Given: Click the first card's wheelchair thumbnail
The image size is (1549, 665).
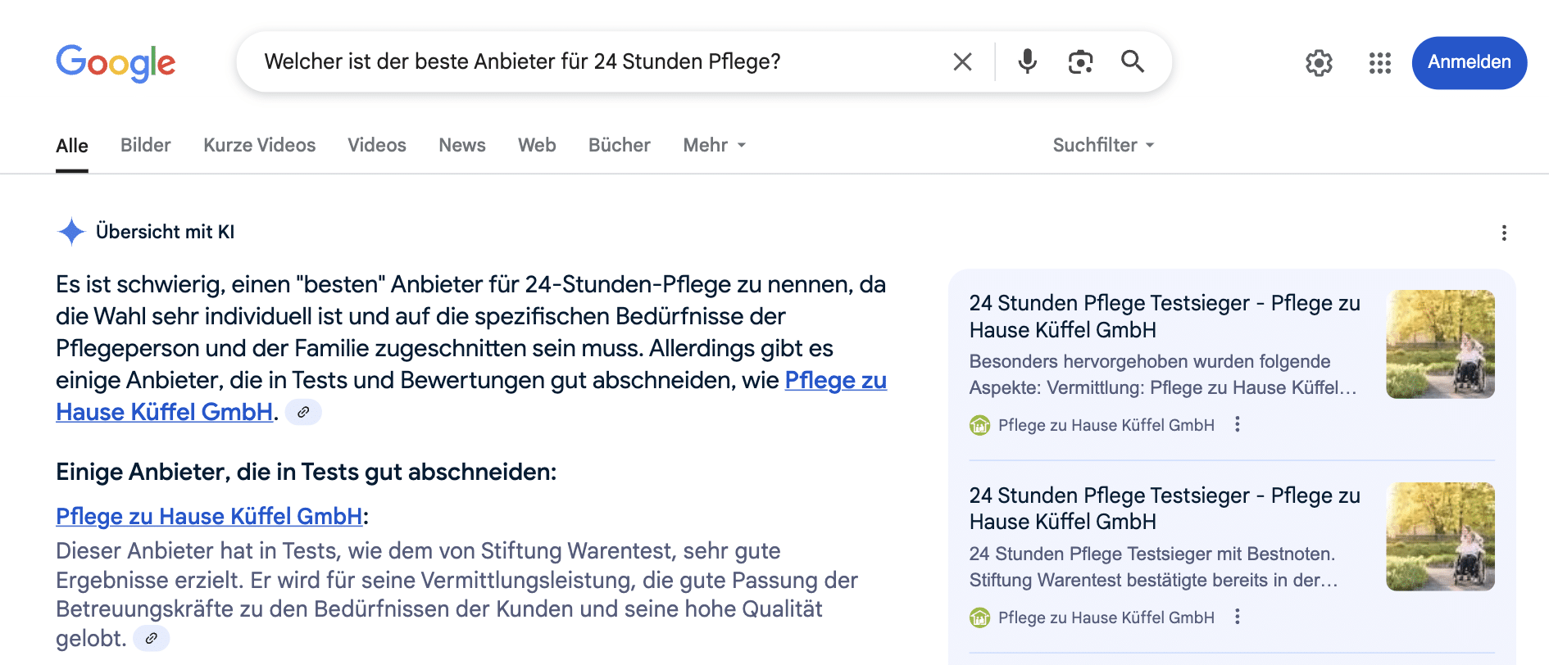Looking at the screenshot, I should (x=1440, y=344).
